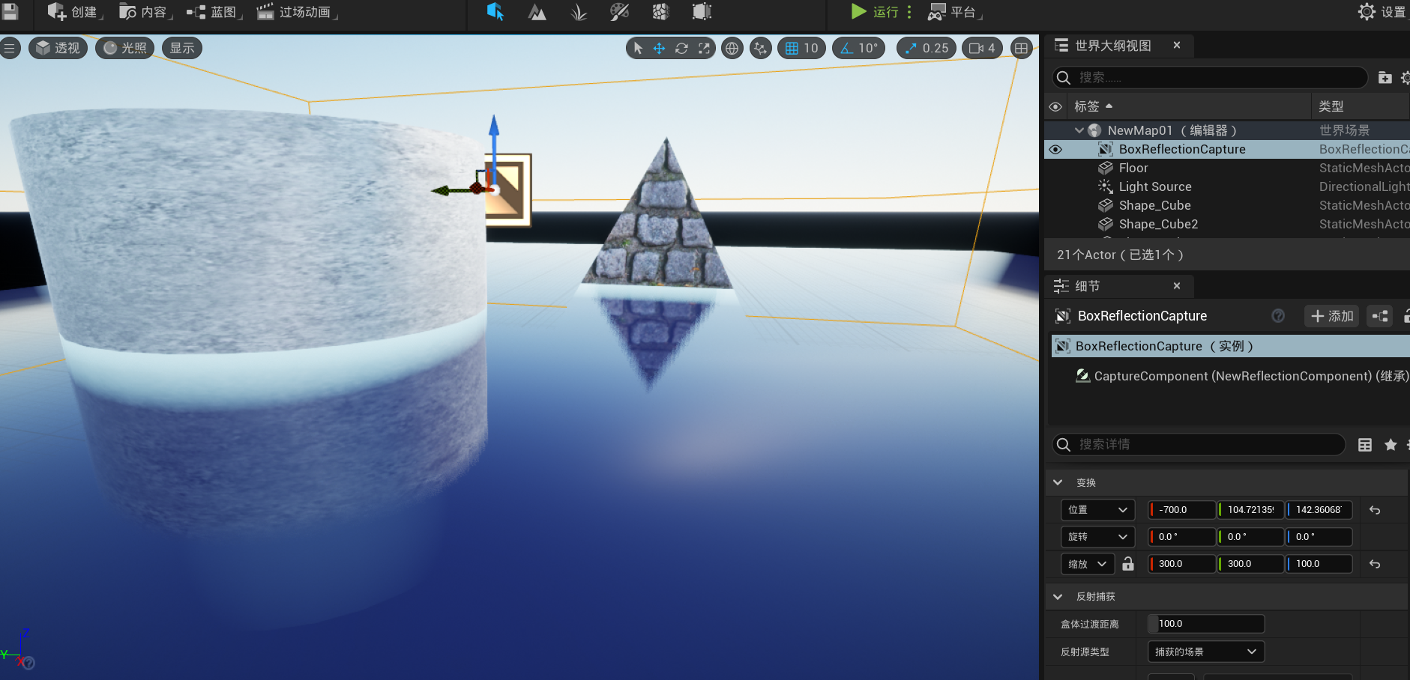Activate Mesh Paint mode

pos(619,11)
